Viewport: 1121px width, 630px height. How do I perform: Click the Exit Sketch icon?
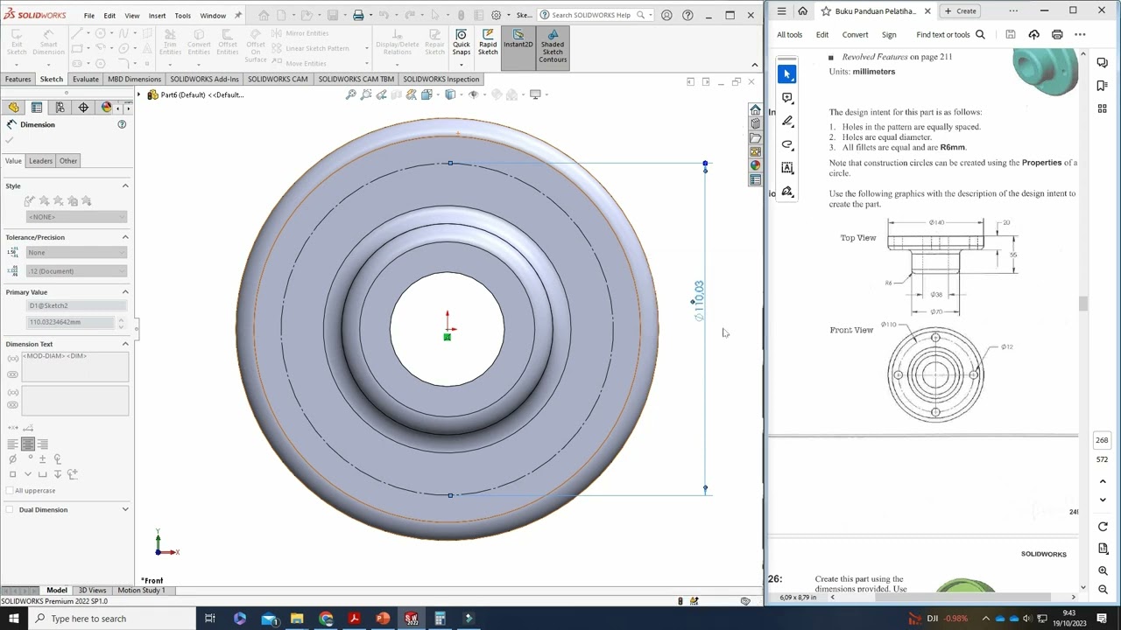17,42
